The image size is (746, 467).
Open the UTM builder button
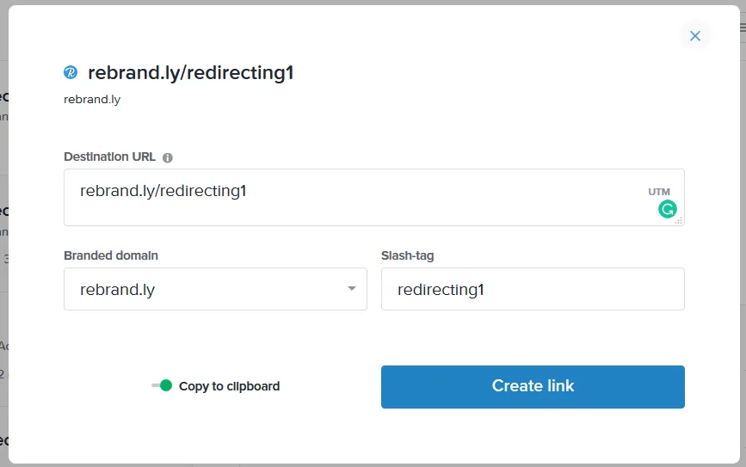point(659,192)
